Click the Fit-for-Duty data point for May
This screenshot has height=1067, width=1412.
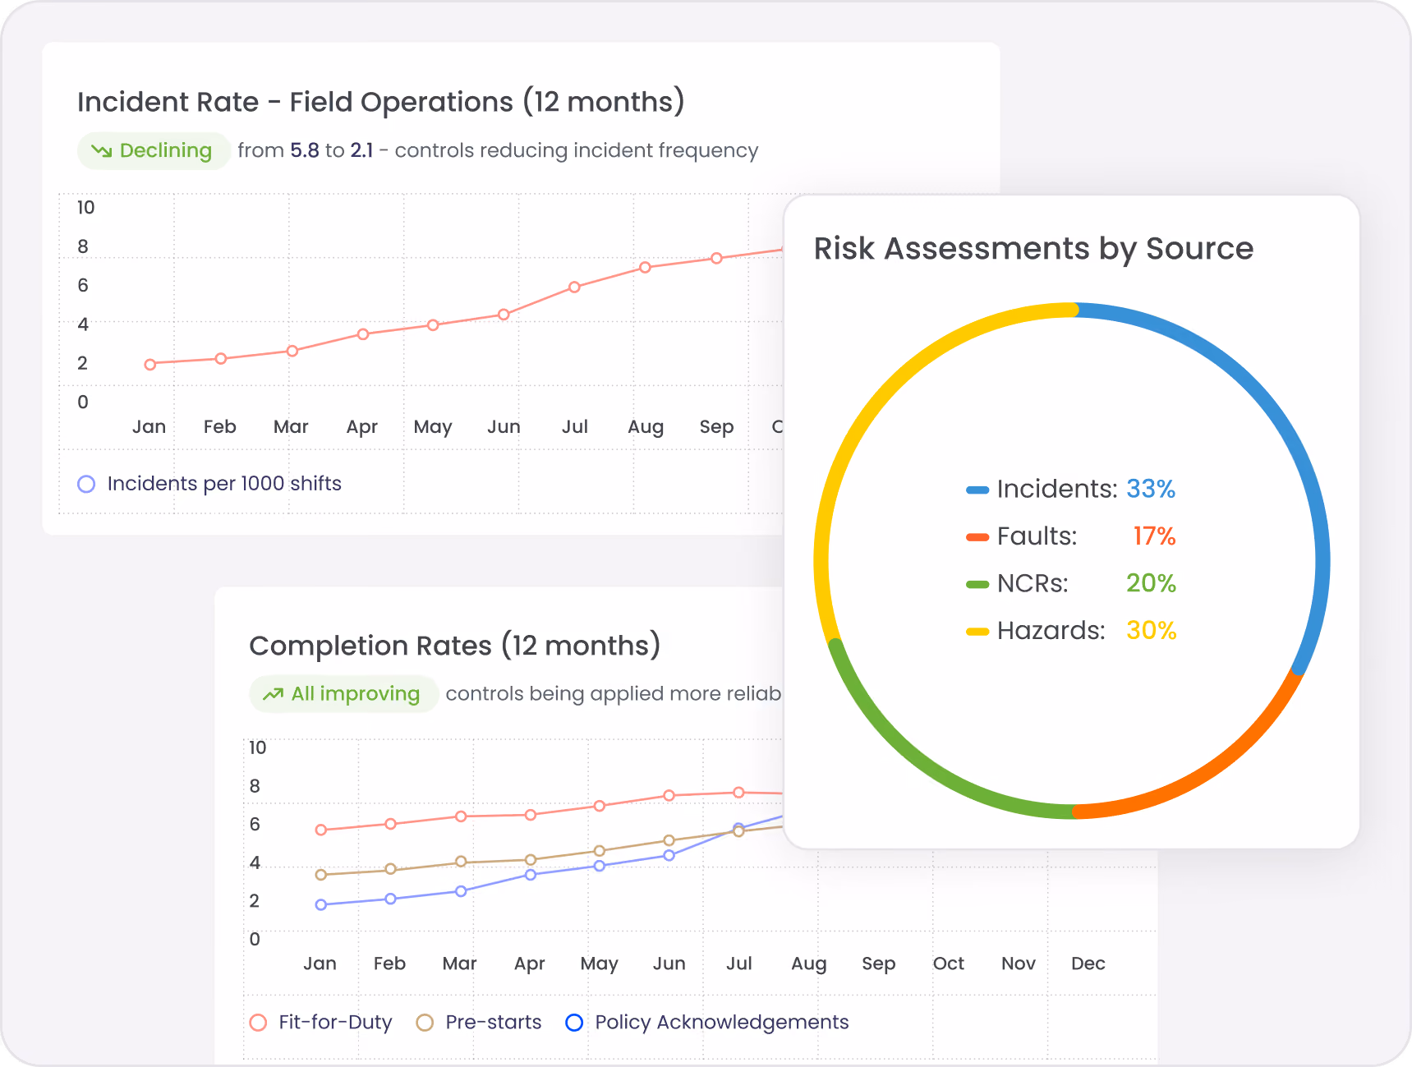[600, 806]
